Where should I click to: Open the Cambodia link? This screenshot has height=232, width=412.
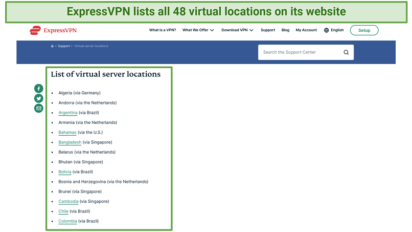pos(68,201)
